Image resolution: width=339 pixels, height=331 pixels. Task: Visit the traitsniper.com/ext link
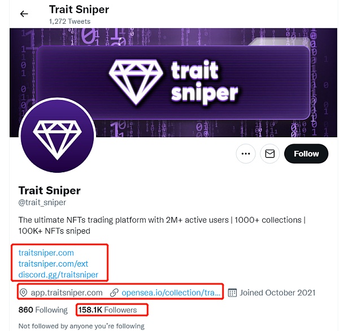(53, 264)
